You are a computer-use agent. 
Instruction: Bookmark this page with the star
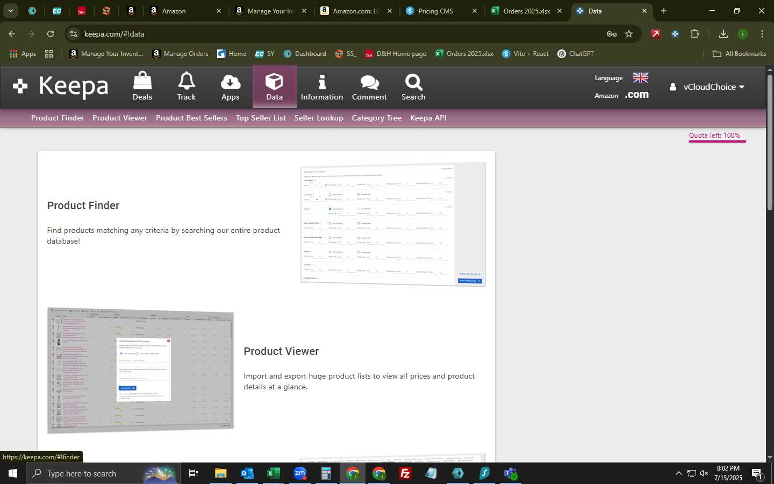point(629,34)
